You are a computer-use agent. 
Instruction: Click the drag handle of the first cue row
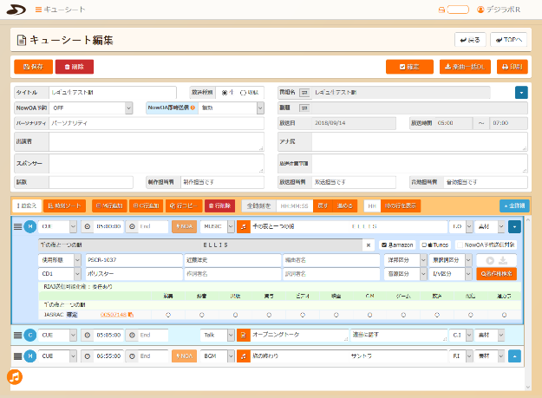(x=17, y=226)
